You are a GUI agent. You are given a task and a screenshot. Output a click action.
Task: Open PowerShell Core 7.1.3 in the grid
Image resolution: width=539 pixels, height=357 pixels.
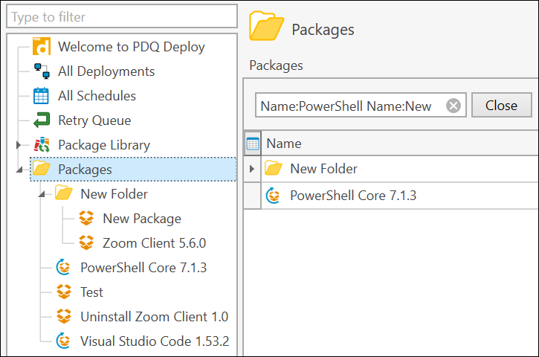pyautogui.click(x=352, y=196)
